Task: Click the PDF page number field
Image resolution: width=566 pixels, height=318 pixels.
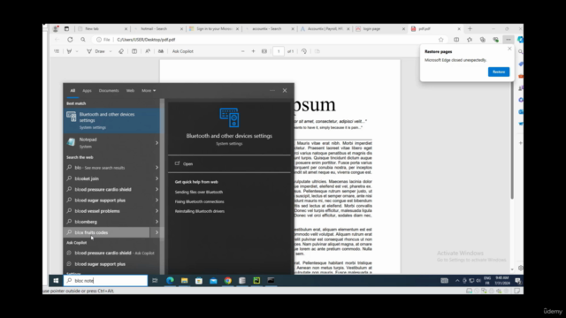Action: (279, 51)
